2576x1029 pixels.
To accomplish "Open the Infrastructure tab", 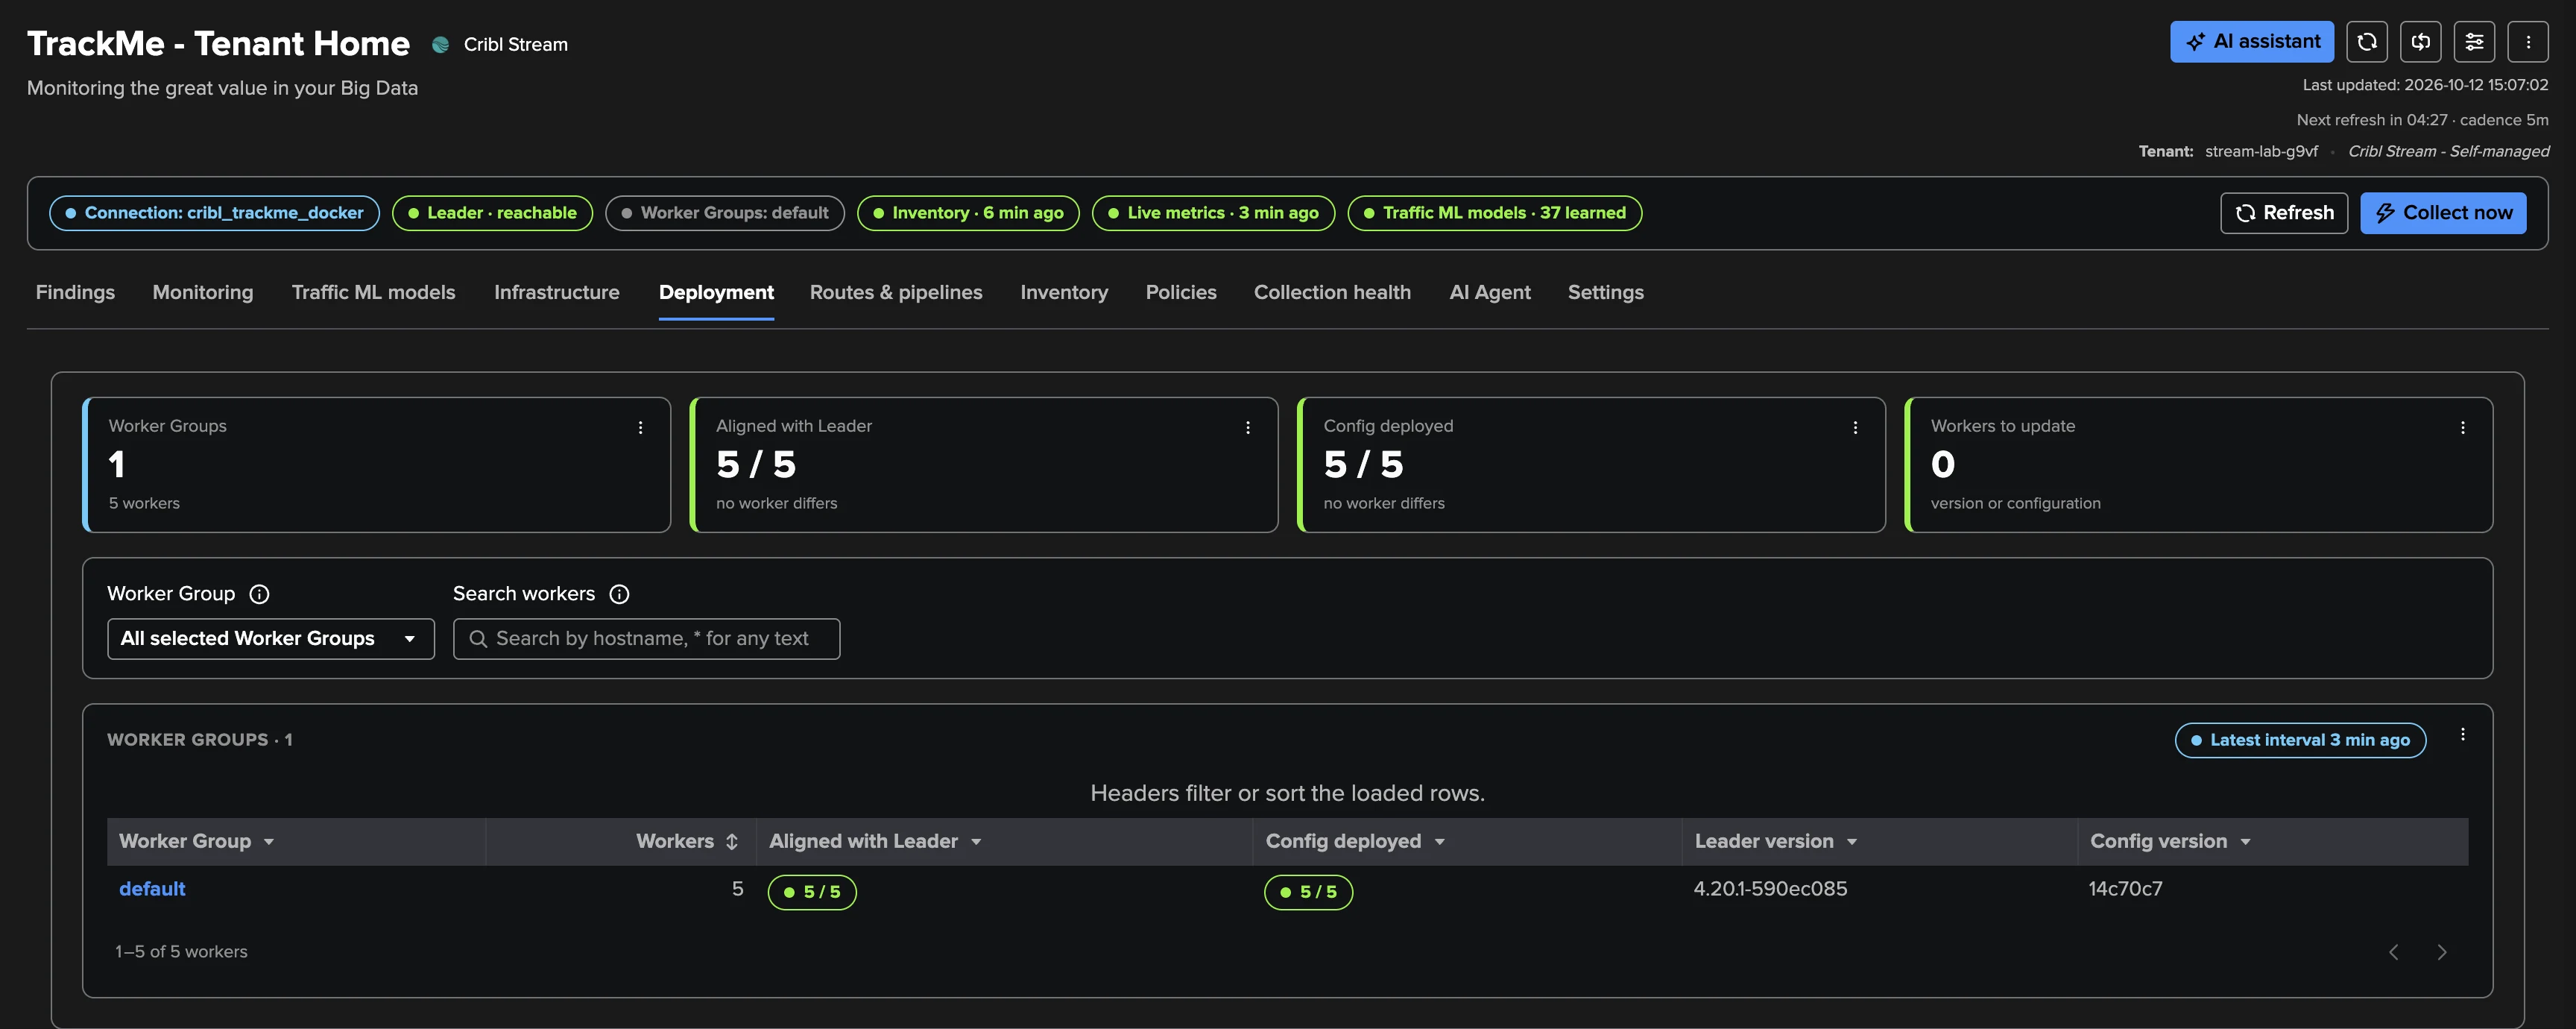I will click(x=557, y=292).
